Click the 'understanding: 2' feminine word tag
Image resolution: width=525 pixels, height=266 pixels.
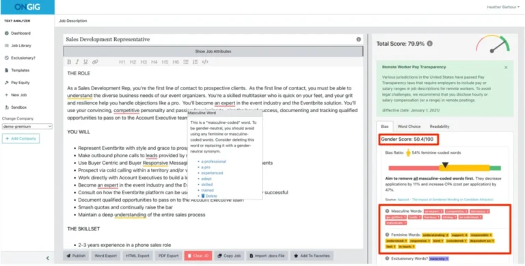click(435, 235)
